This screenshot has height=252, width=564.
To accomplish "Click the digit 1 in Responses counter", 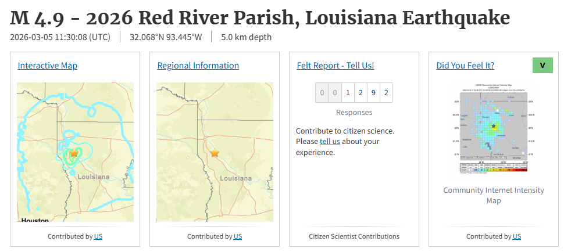I will [347, 92].
